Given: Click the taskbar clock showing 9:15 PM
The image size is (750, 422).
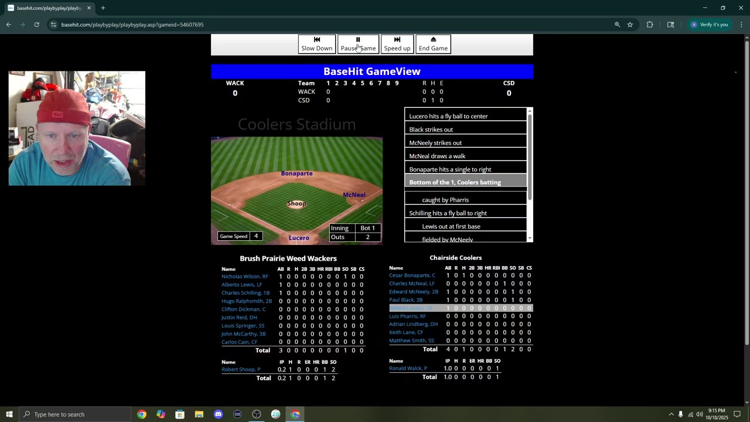Looking at the screenshot, I should (716, 414).
